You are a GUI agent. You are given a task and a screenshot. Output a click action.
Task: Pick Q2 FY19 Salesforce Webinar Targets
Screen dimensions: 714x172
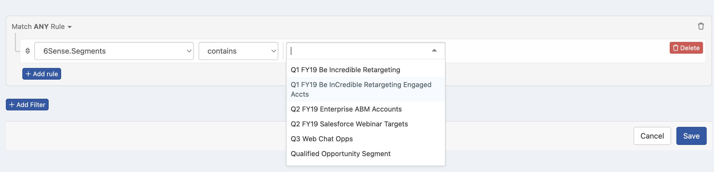(x=349, y=124)
